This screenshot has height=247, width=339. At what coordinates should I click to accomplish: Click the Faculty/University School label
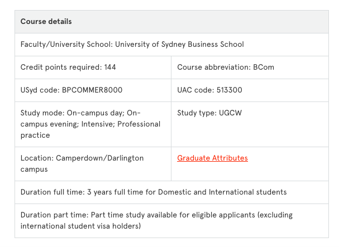pyautogui.click(x=66, y=44)
